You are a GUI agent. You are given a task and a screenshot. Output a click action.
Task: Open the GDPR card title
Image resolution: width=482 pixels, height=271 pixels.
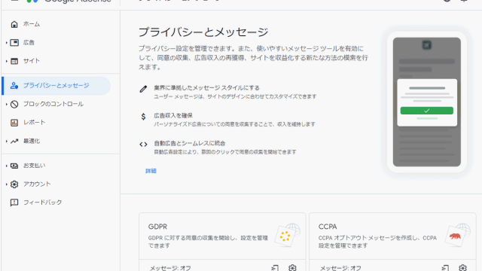tap(157, 227)
